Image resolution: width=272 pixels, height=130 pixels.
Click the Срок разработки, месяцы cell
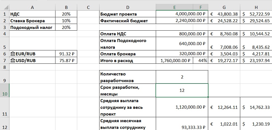pyautogui.click(x=128, y=90)
